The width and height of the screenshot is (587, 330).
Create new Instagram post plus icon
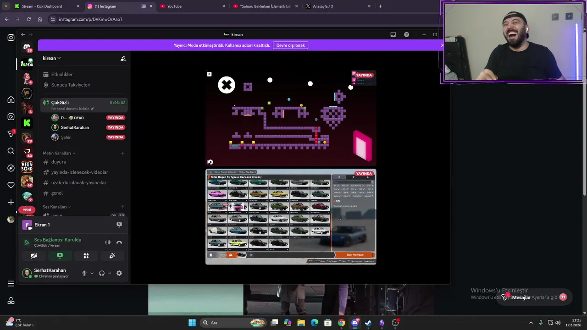point(11,202)
